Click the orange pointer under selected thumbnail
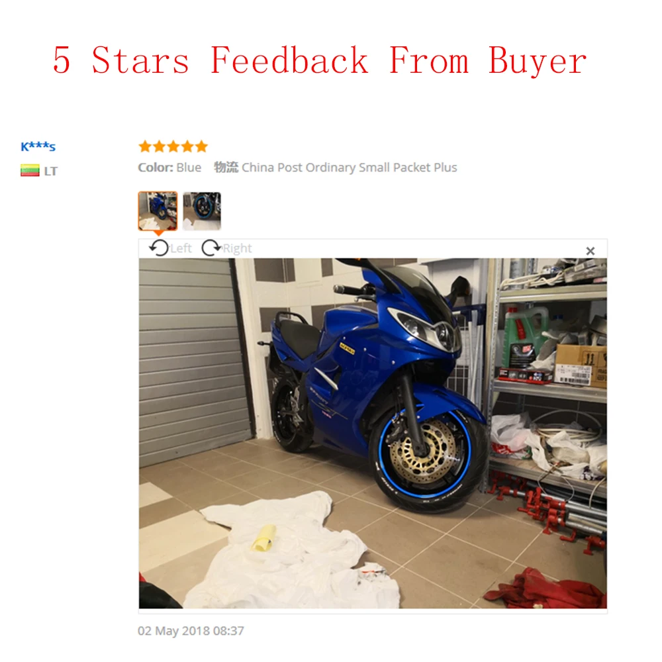The width and height of the screenshot is (662, 662). tap(158, 232)
